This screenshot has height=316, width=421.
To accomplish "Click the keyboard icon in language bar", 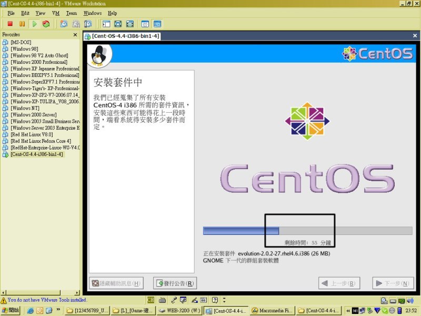I will (162, 300).
